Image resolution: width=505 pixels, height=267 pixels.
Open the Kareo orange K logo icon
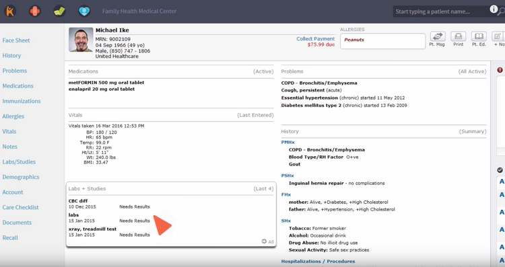tap(10, 11)
